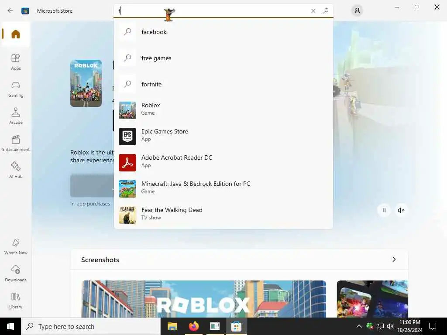Pause the trailer video playback
447x335 pixels.
tap(384, 210)
